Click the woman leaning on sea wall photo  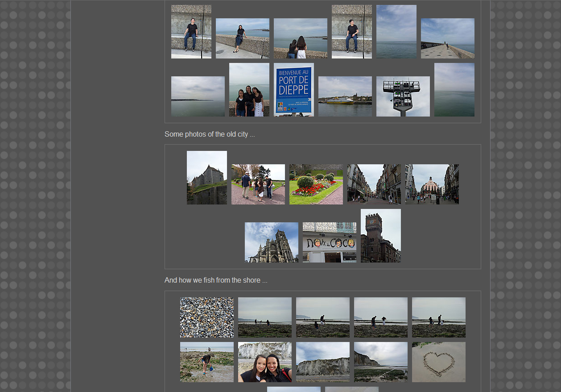(x=242, y=38)
